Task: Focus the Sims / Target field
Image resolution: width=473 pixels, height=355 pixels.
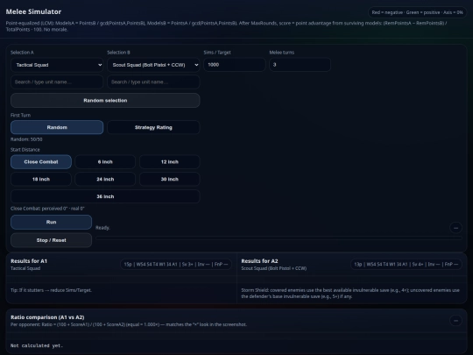Action: pyautogui.click(x=235, y=65)
